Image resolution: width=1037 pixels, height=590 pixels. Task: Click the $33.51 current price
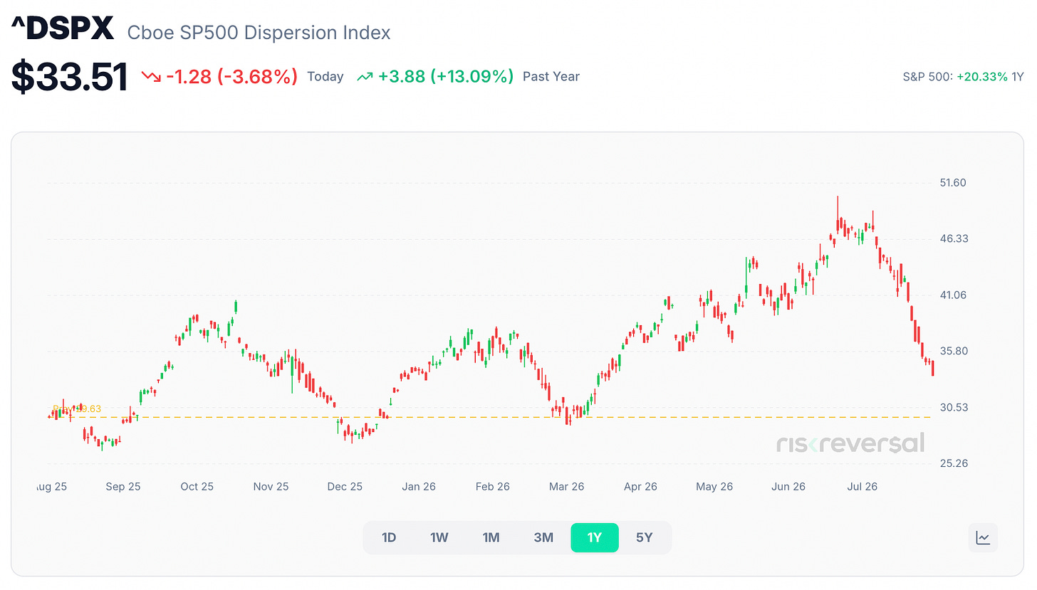[70, 76]
